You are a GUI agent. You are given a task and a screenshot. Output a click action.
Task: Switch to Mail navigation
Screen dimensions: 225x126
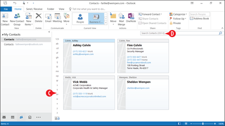(4, 117)
